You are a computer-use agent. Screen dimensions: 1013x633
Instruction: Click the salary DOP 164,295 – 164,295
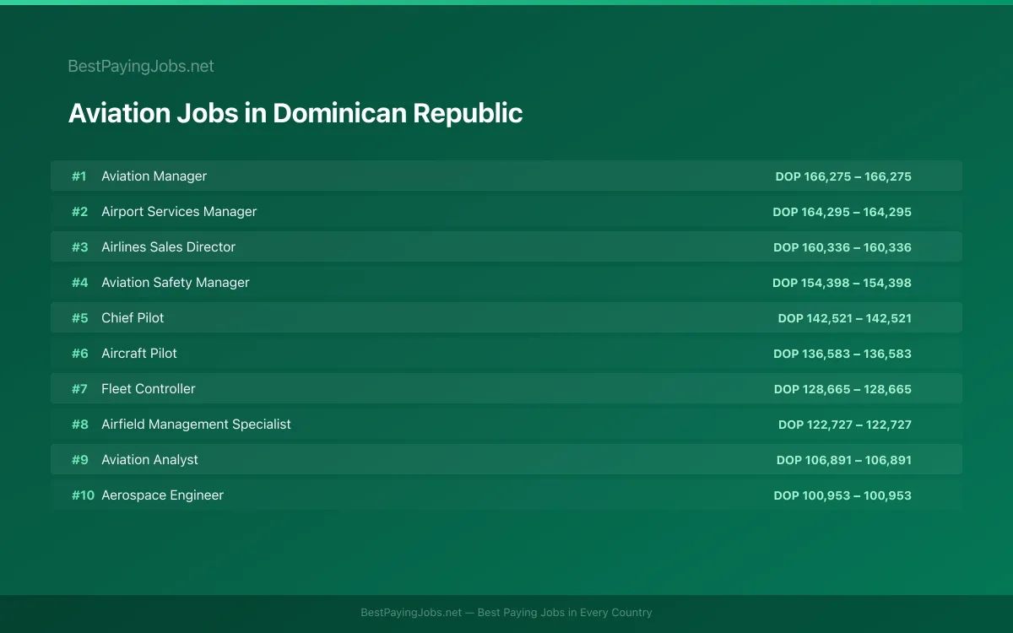(842, 212)
